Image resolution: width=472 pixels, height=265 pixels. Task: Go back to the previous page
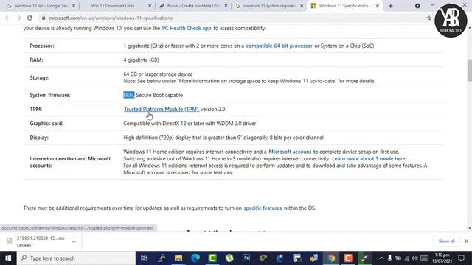(x=7, y=18)
